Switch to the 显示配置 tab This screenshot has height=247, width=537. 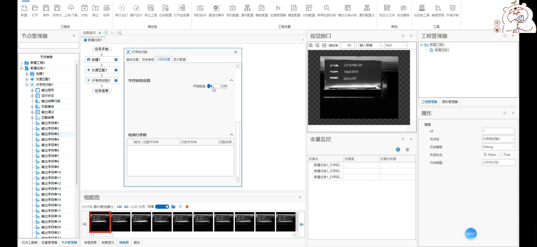point(179,59)
